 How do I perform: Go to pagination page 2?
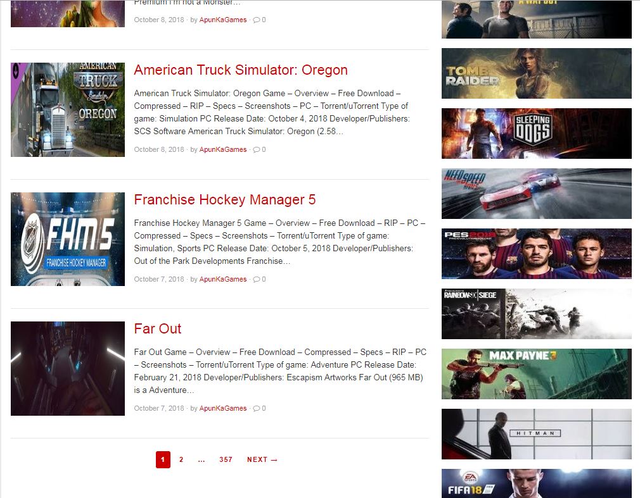181,460
